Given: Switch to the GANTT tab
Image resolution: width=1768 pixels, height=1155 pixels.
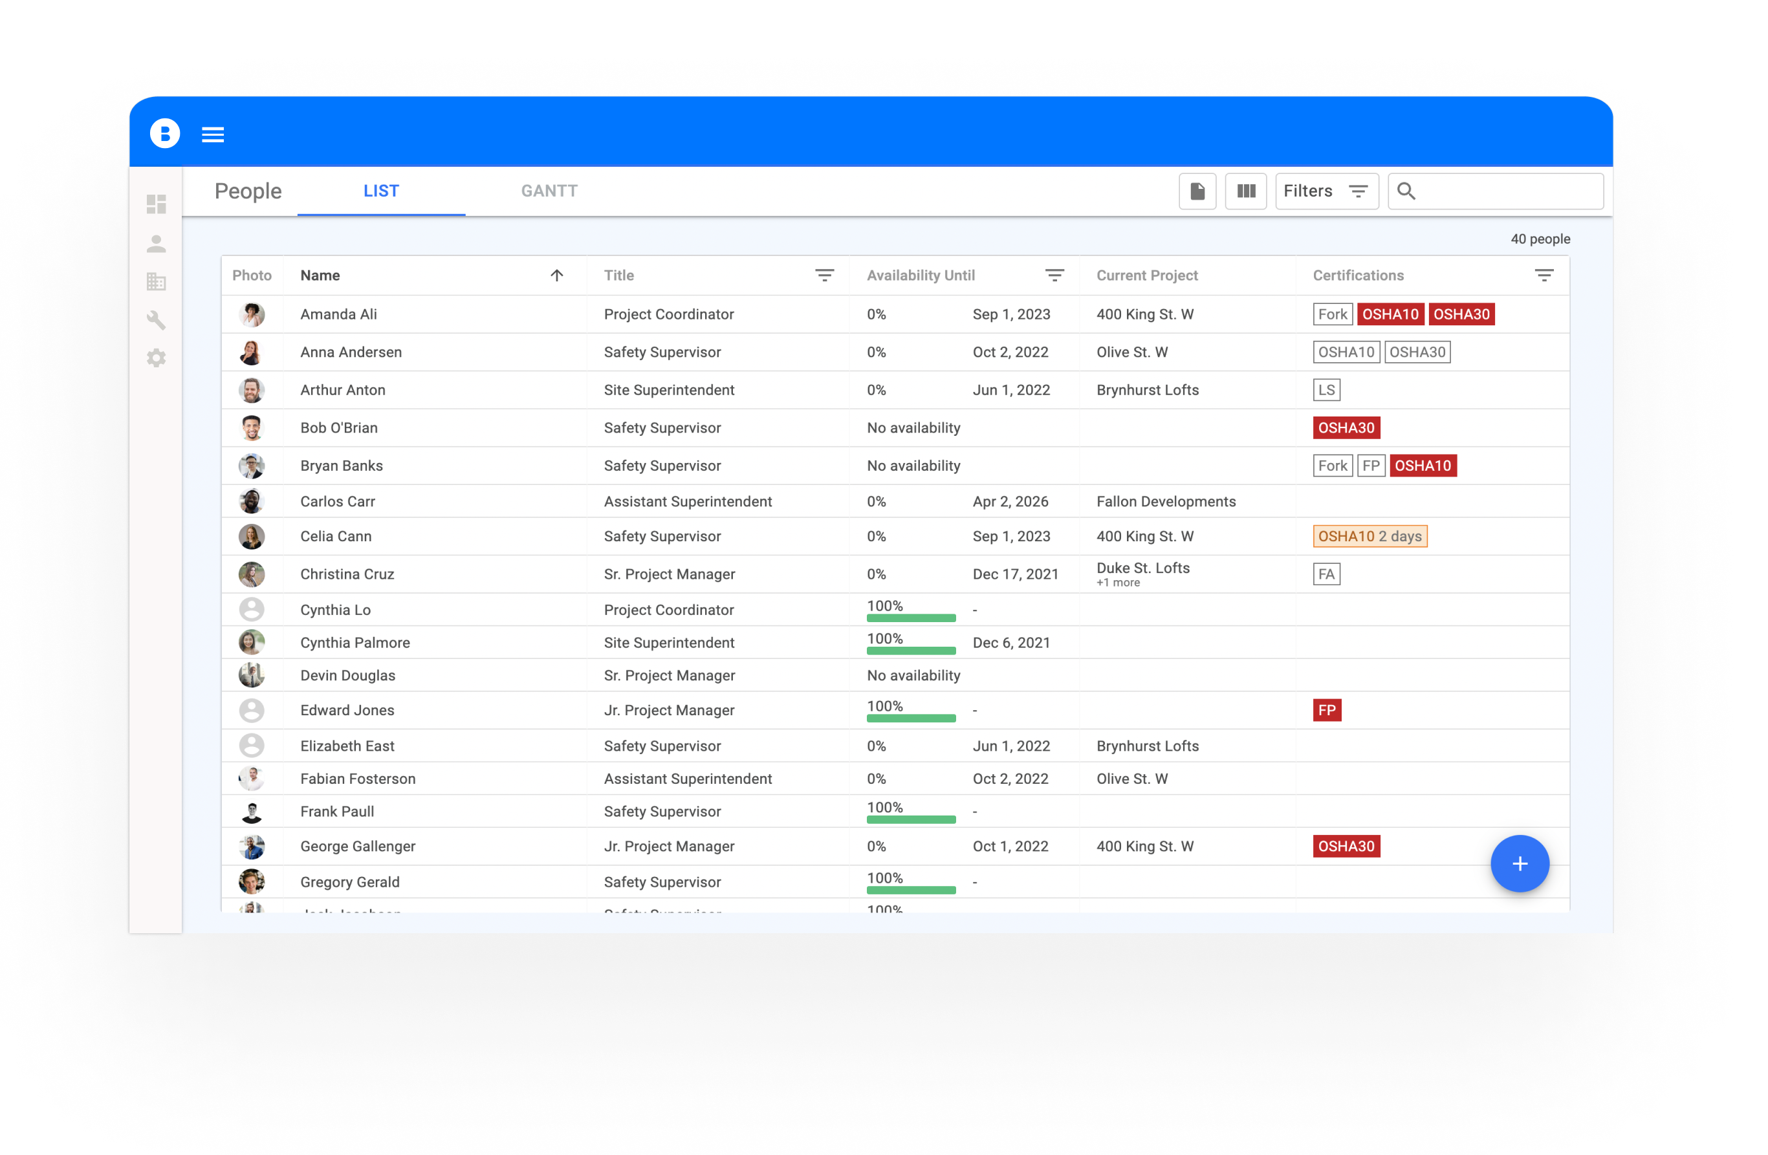Looking at the screenshot, I should click(549, 191).
